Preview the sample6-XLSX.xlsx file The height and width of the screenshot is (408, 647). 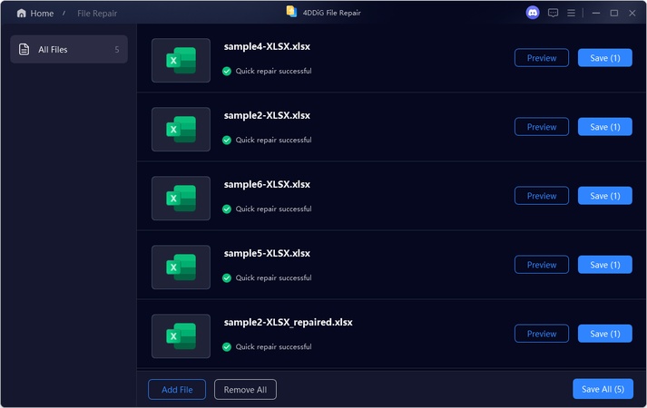pos(542,195)
